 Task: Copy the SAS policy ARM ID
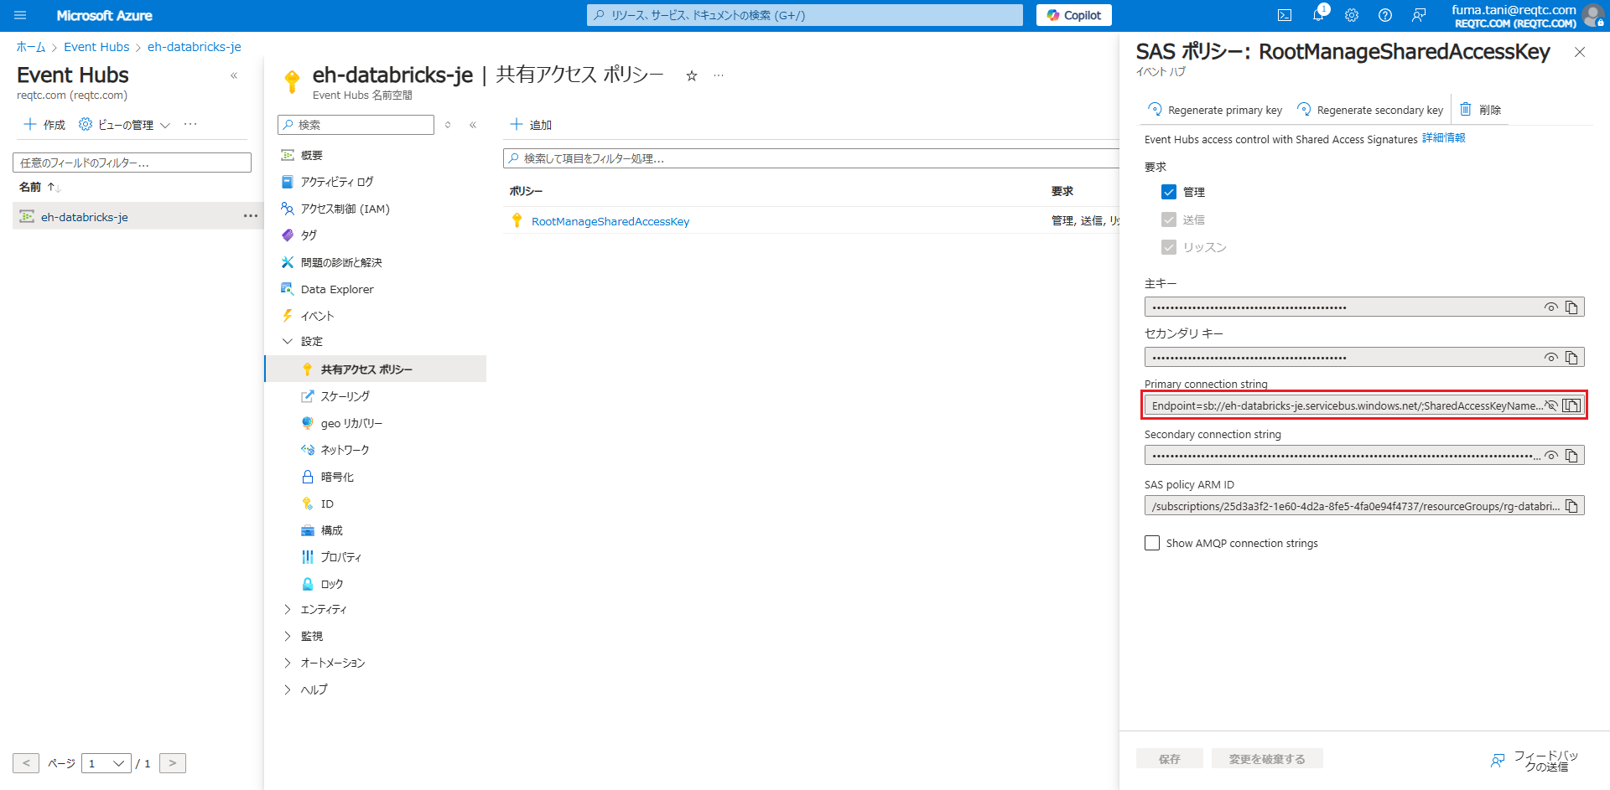(1571, 505)
